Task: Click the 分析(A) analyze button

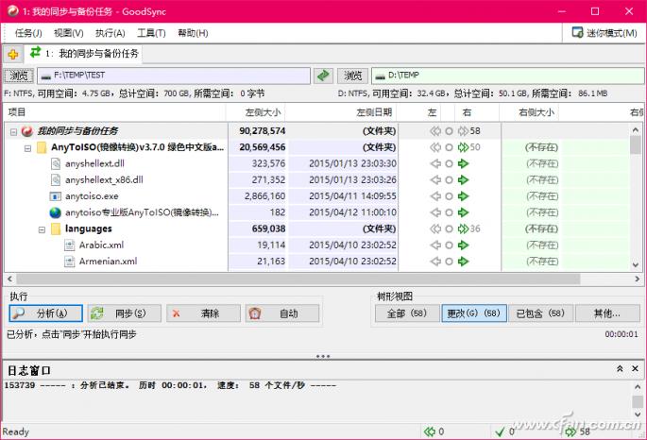Action: [45, 313]
